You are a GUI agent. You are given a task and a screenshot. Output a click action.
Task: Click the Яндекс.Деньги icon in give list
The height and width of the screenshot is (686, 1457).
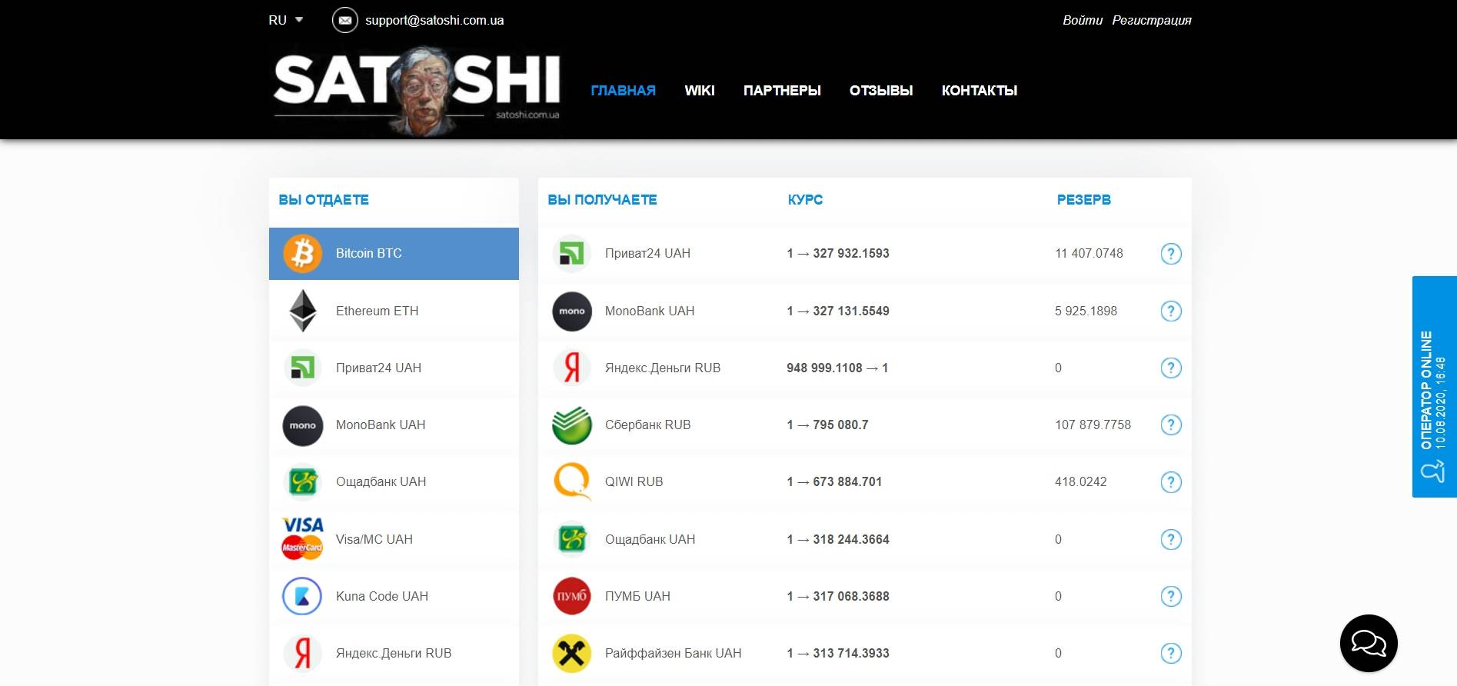(x=302, y=653)
